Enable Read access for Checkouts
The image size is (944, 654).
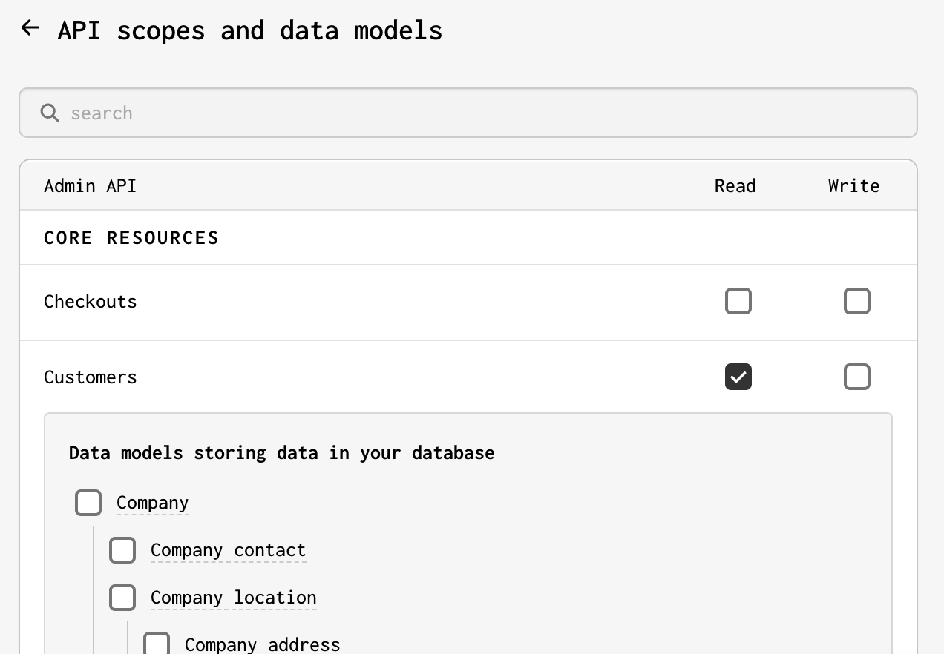[738, 302]
